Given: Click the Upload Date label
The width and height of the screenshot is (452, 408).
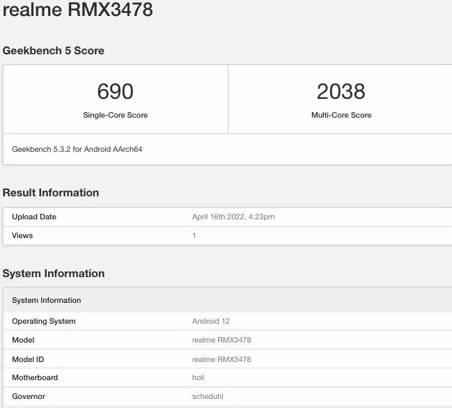Looking at the screenshot, I should (x=34, y=217).
